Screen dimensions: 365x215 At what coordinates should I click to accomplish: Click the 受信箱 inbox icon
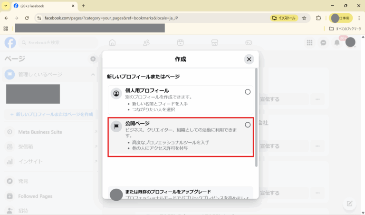tap(10, 147)
